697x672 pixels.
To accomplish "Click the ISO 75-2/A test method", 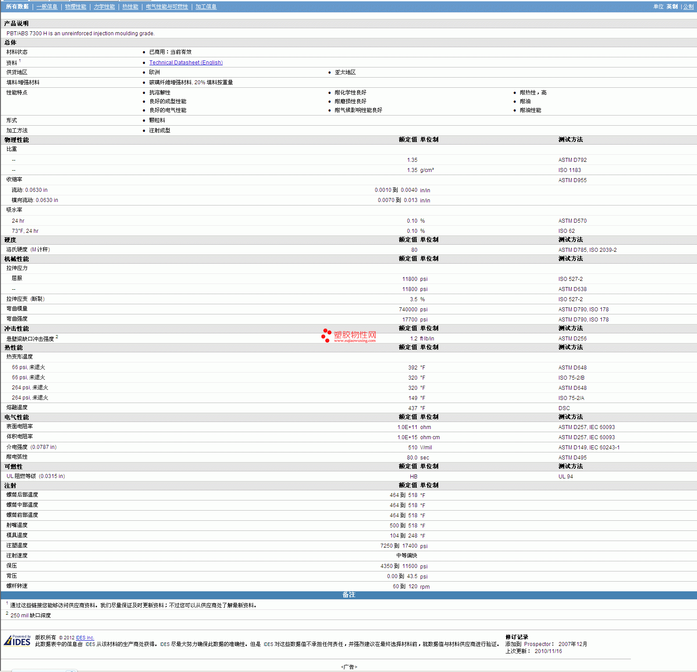I will click(571, 398).
